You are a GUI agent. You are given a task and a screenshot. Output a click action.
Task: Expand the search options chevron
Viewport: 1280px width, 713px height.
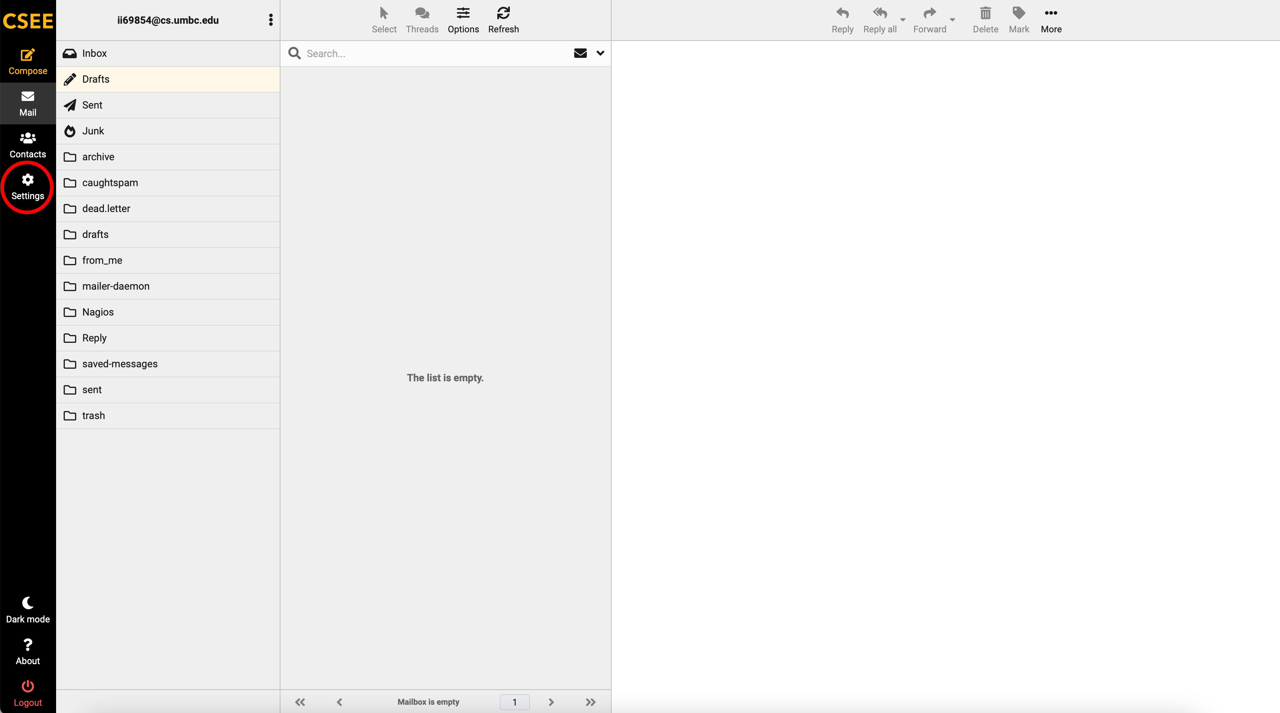(x=600, y=53)
